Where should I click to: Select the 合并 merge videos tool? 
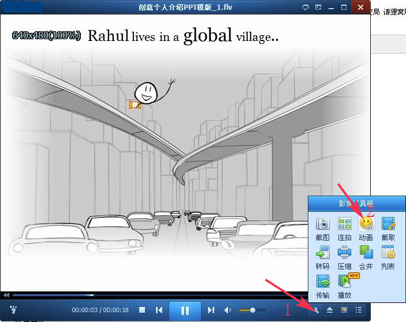366,253
